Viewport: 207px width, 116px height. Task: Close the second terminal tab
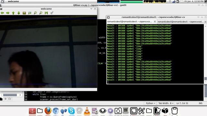[x=205, y=22]
